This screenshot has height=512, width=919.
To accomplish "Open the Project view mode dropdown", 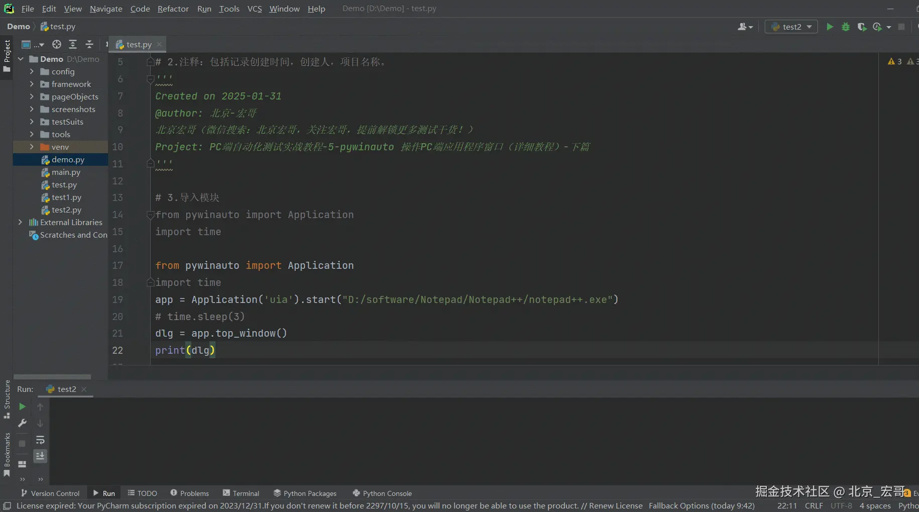I will [x=34, y=44].
